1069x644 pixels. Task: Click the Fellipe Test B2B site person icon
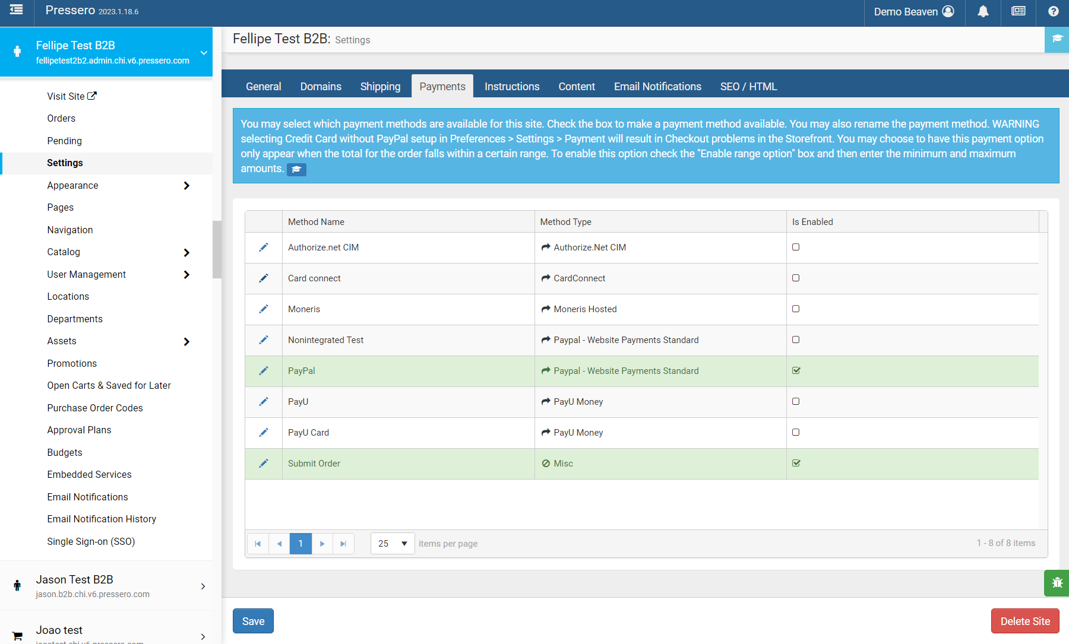coord(17,52)
